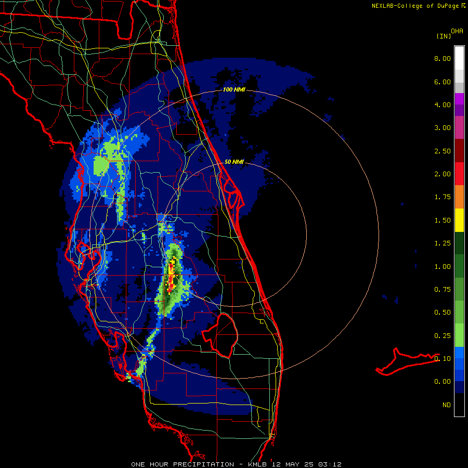The width and height of the screenshot is (468, 468).
Task: Click the red 2.00 inch legend swatch
Action: (x=459, y=174)
